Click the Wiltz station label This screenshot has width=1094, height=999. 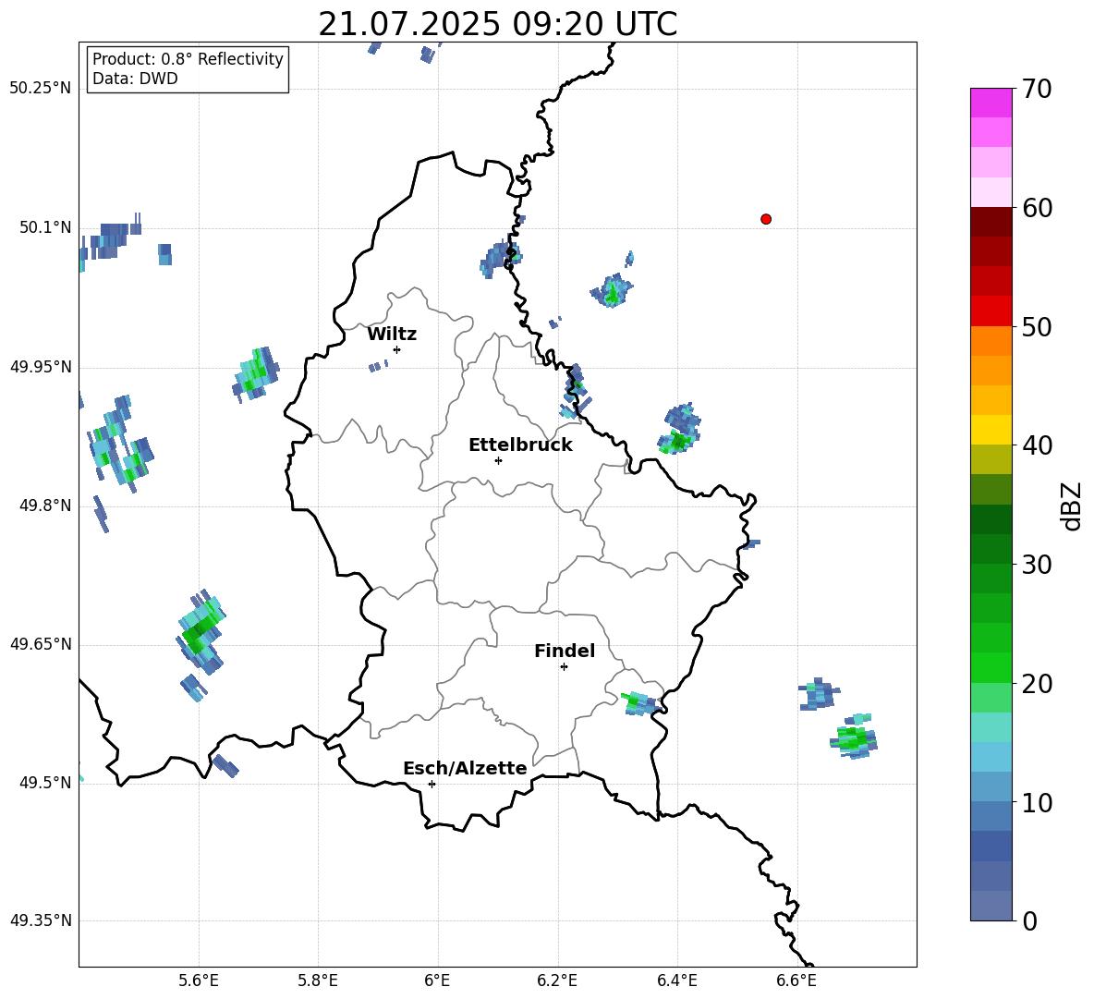[392, 335]
